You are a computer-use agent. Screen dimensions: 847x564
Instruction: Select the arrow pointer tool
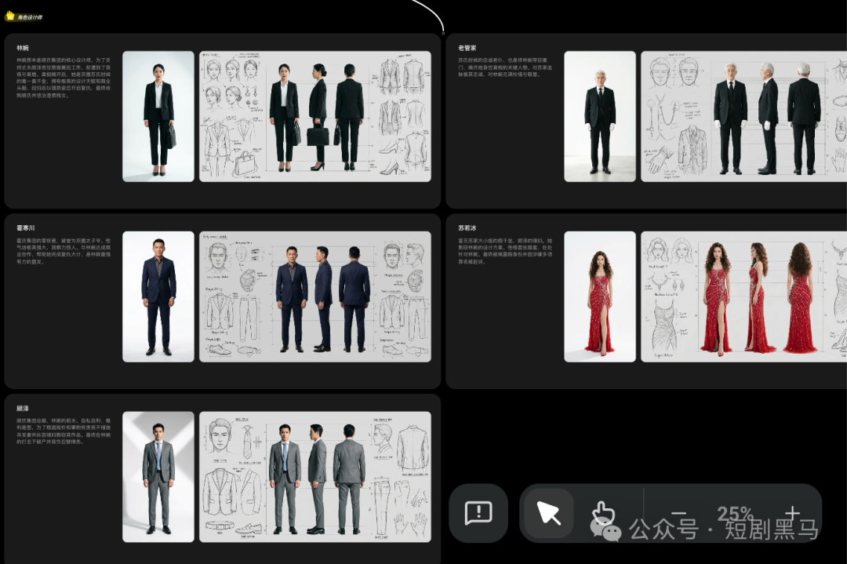[x=548, y=513]
